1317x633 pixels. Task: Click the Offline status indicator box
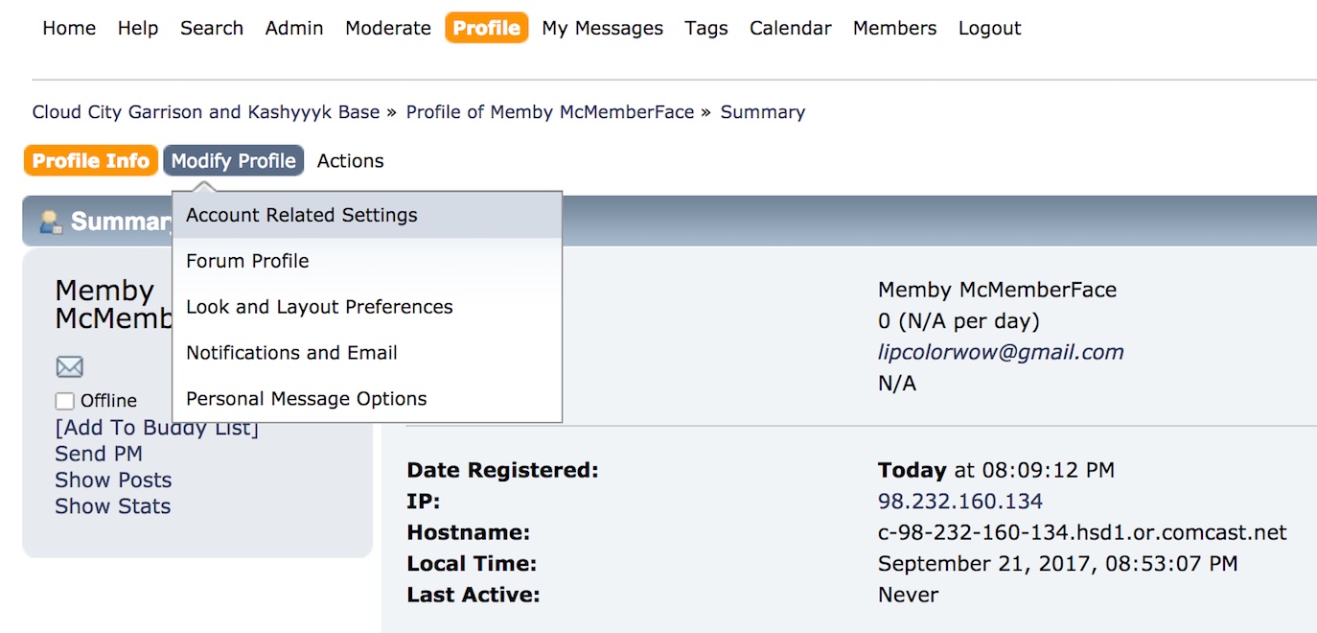(65, 401)
